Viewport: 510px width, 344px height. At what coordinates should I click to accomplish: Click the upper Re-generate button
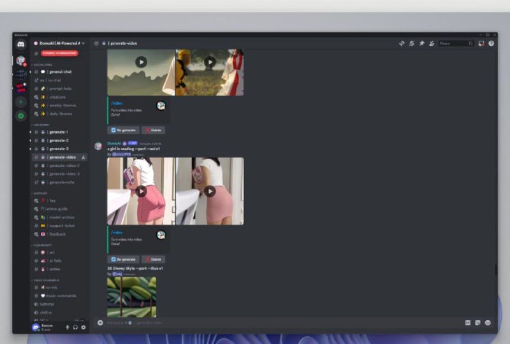click(123, 130)
